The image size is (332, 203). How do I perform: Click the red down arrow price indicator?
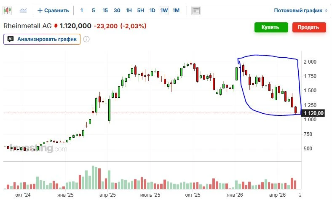tap(56, 26)
